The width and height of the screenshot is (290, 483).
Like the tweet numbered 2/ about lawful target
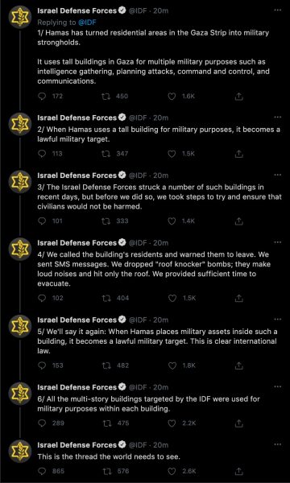coord(172,154)
